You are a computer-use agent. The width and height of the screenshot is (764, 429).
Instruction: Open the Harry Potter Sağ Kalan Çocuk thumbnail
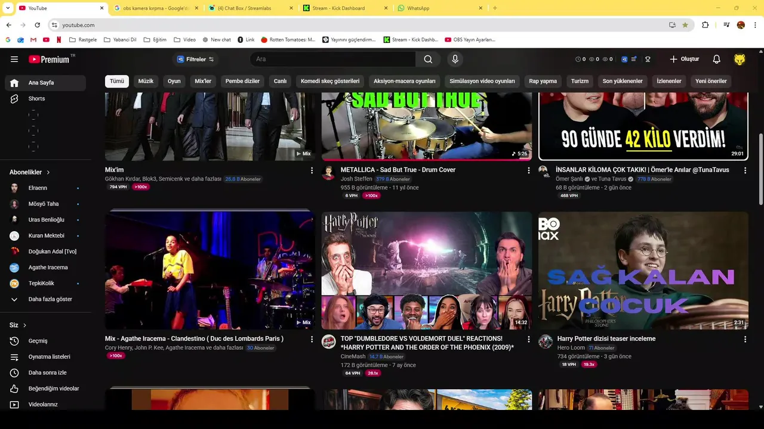[643, 271]
